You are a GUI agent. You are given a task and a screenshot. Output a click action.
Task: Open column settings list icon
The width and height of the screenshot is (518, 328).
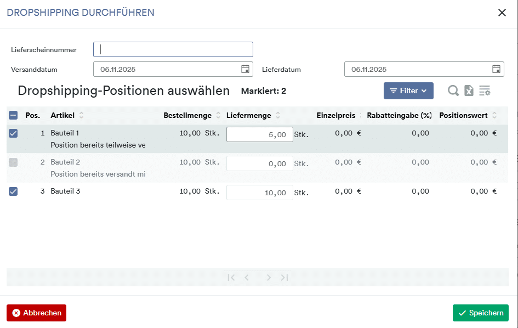coord(485,91)
